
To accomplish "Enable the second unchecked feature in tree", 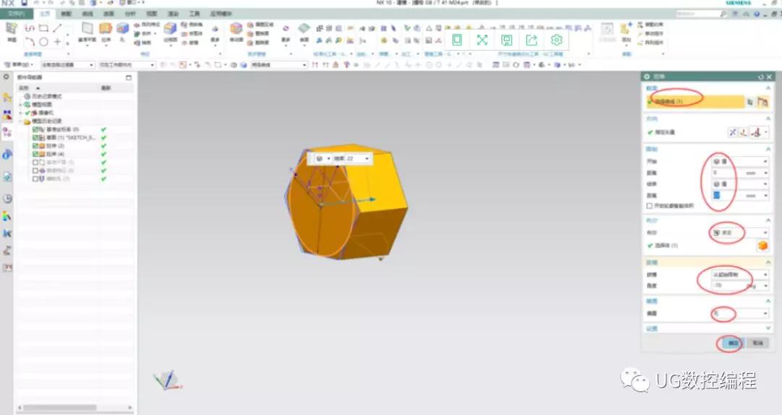I will 35,171.
